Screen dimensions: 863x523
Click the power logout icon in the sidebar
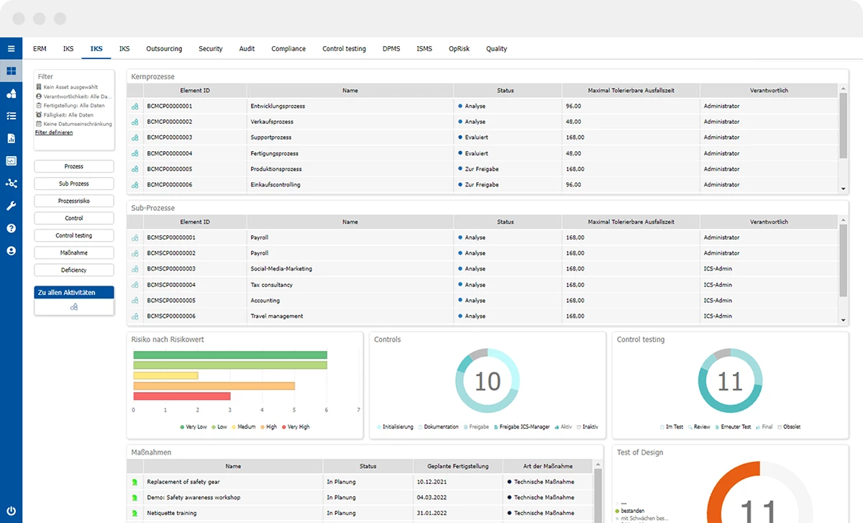(11, 510)
